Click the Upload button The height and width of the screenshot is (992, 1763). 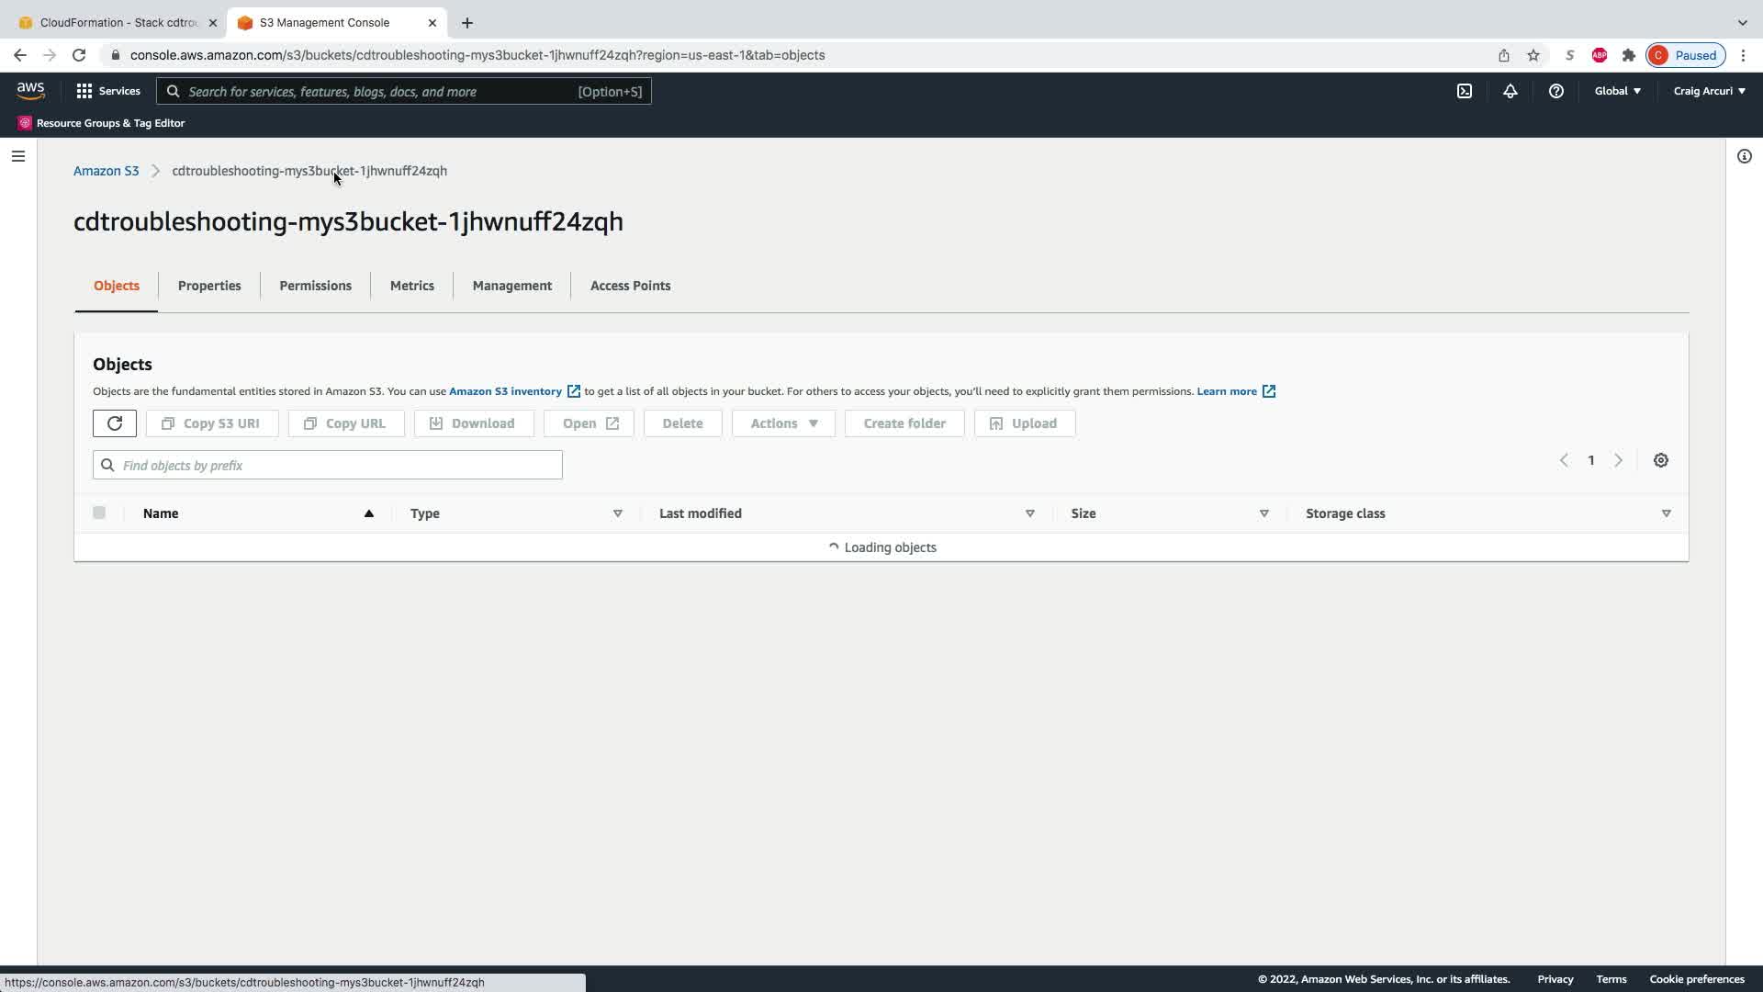click(1024, 423)
